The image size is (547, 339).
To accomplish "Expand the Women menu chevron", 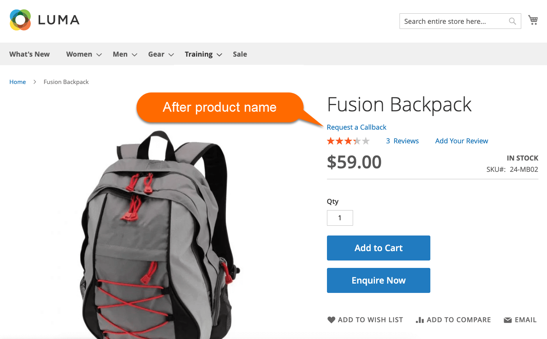I will [99, 55].
